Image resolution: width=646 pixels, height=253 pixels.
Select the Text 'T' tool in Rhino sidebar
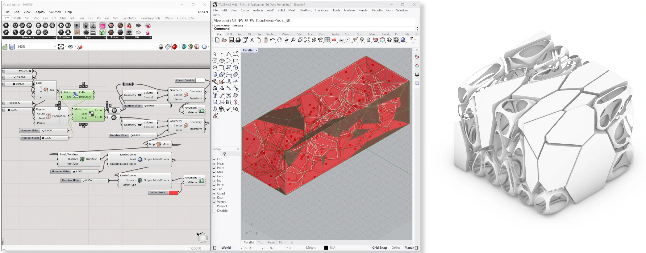[x=215, y=95]
